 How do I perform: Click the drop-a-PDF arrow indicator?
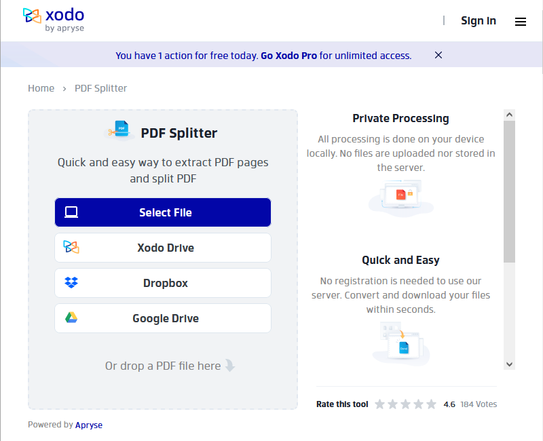[x=229, y=366]
